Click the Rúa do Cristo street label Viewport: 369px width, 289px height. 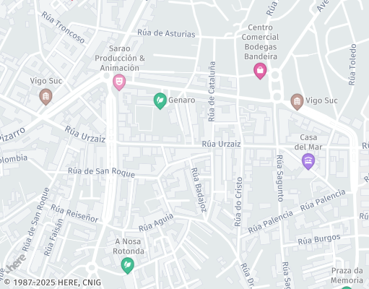238,202
